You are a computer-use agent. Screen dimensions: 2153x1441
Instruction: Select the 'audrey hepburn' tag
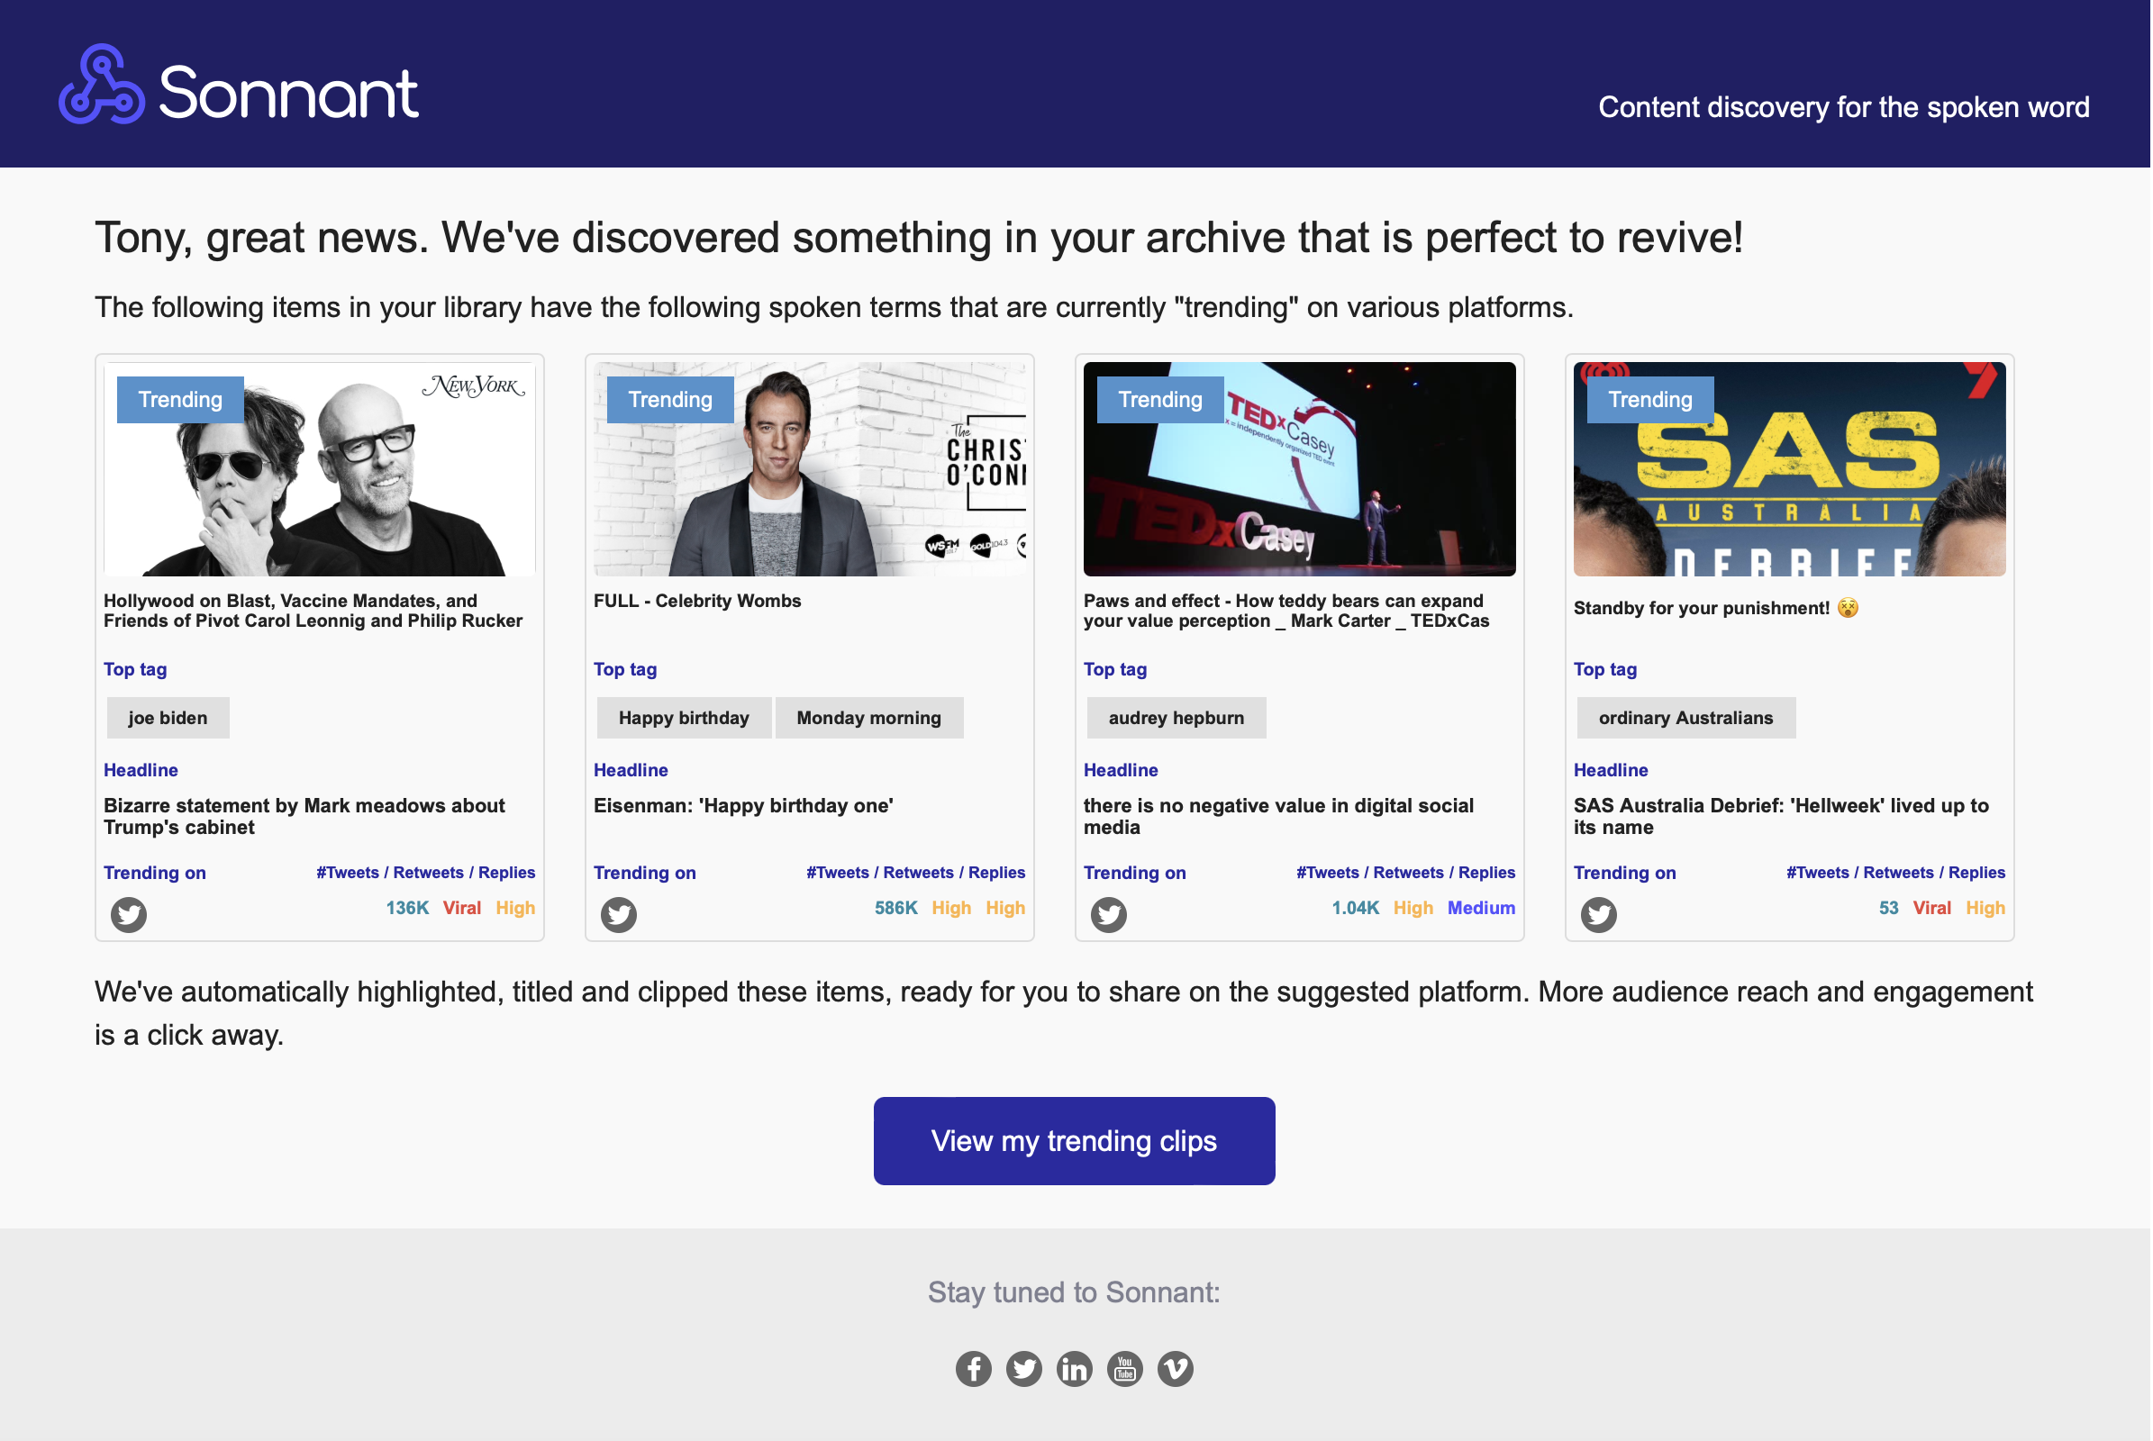tap(1177, 719)
